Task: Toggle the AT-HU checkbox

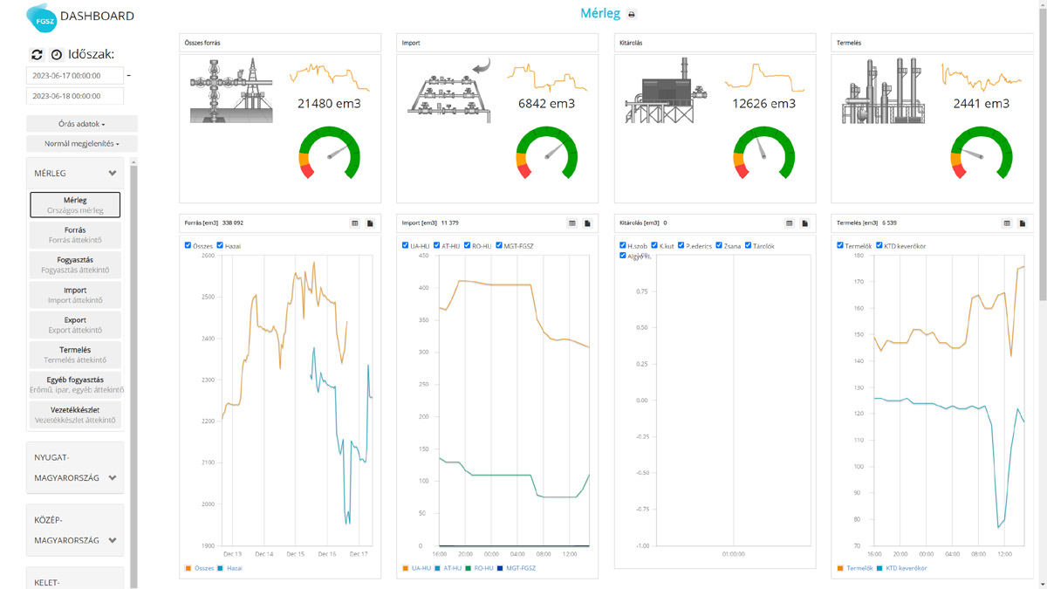Action: pos(436,245)
